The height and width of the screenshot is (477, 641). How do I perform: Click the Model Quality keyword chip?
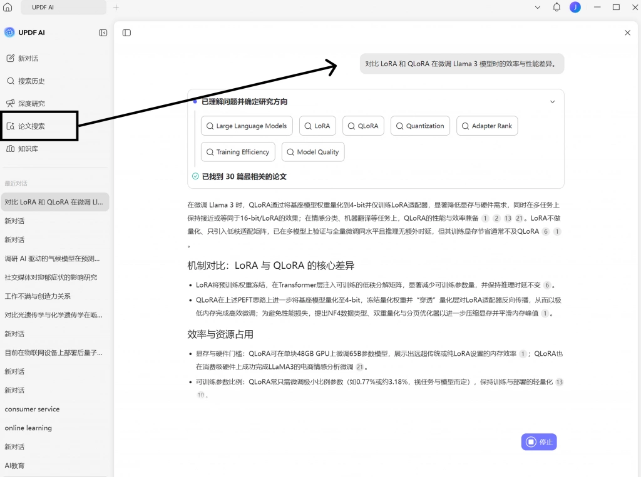pos(313,152)
